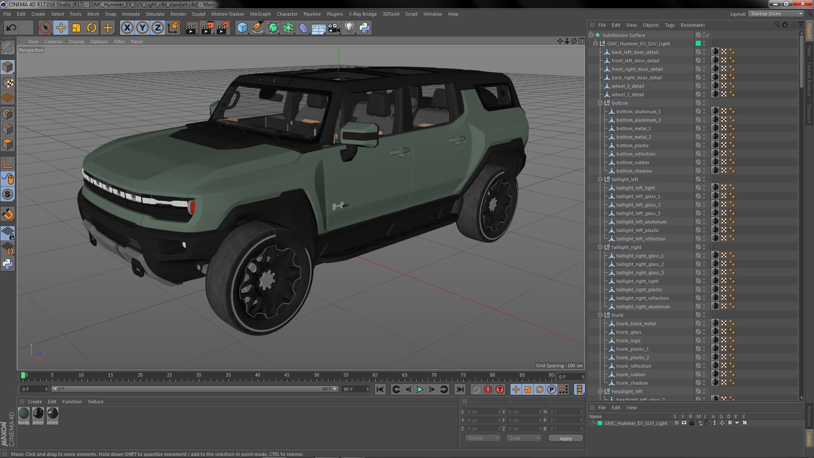Image resolution: width=814 pixels, height=458 pixels.
Task: Add a Floor environment object
Action: click(319, 28)
